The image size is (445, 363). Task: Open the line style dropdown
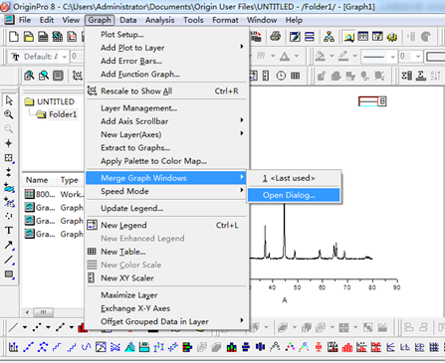pos(393,57)
